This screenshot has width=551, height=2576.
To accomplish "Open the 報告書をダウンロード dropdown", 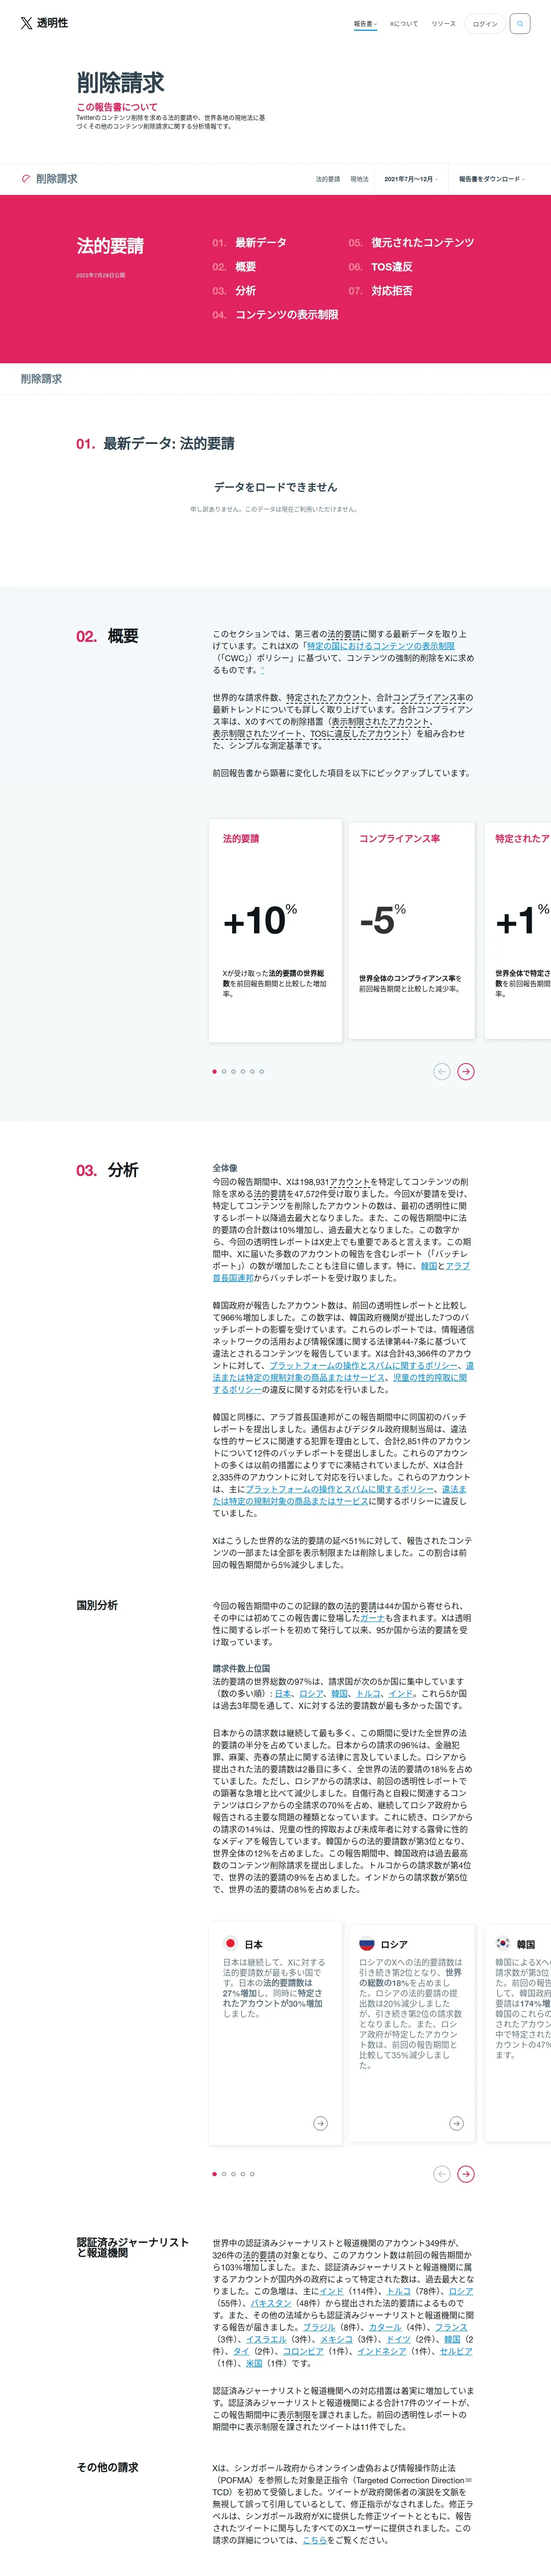I will point(492,179).
